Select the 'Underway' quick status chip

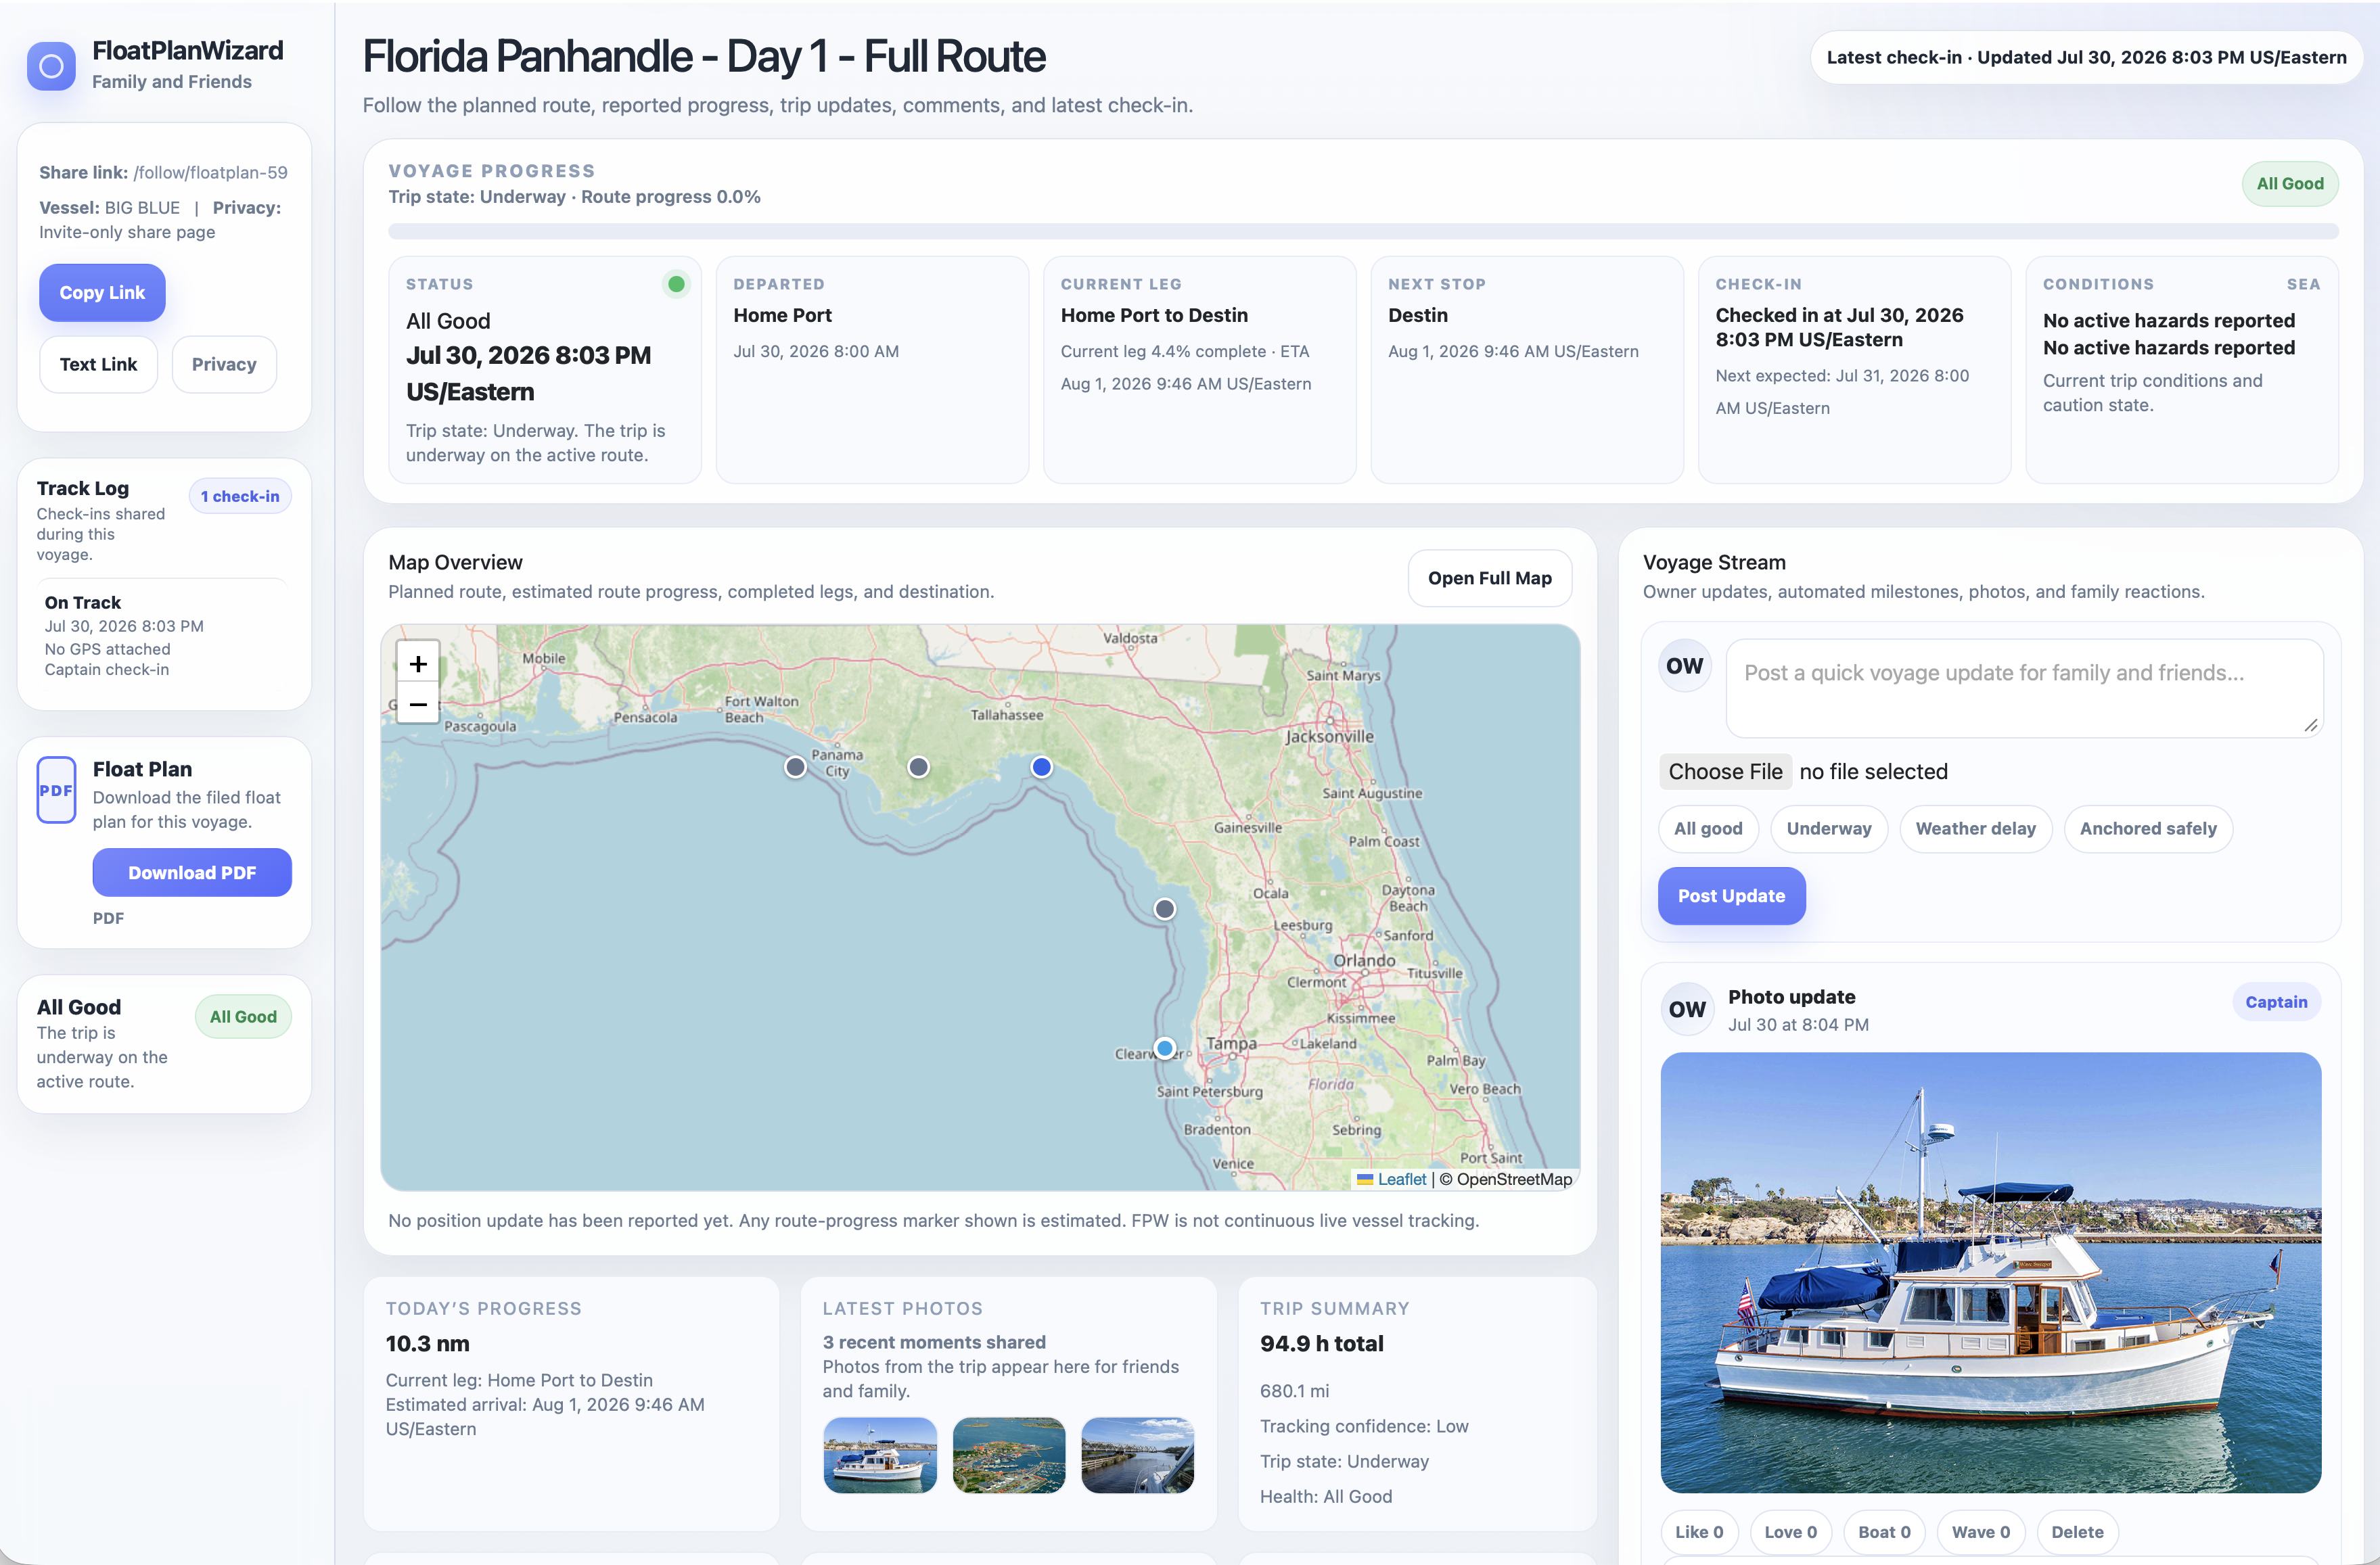pos(1829,829)
